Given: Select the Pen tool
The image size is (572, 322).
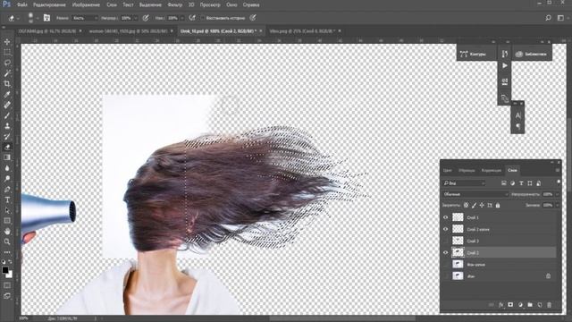Looking at the screenshot, I should (7, 190).
